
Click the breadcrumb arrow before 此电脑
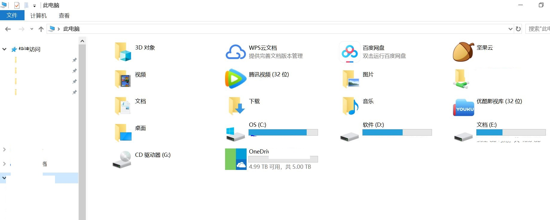(x=59, y=29)
